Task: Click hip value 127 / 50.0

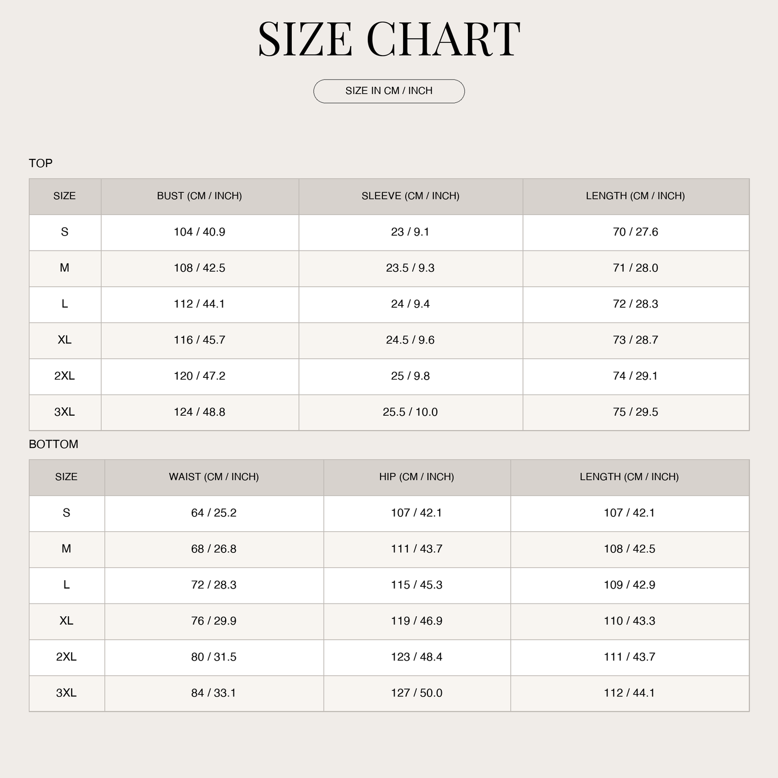Action: coord(417,693)
